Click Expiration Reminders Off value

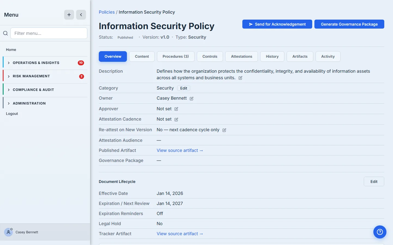(x=160, y=214)
